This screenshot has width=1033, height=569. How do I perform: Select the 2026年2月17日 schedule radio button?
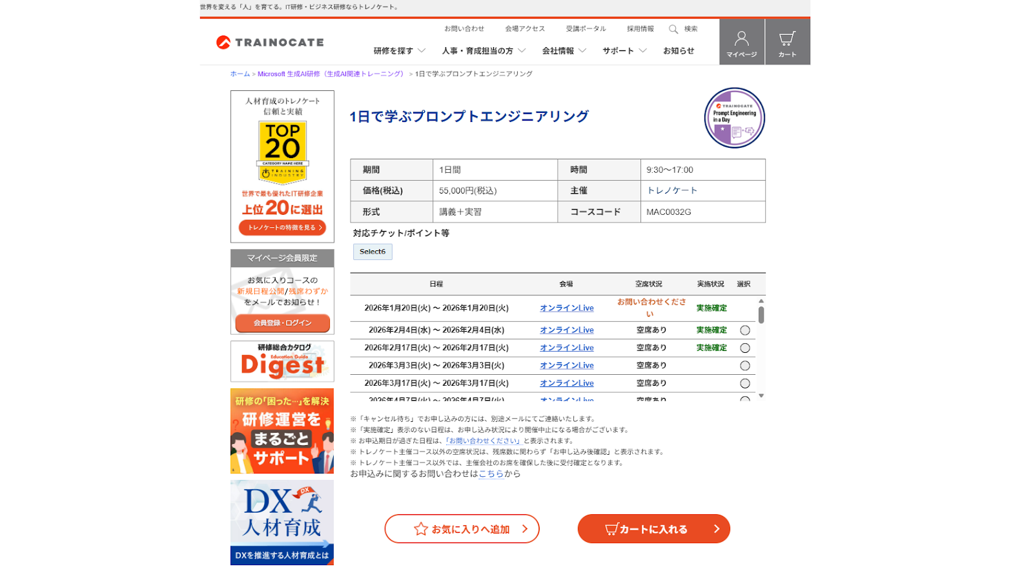coord(744,348)
